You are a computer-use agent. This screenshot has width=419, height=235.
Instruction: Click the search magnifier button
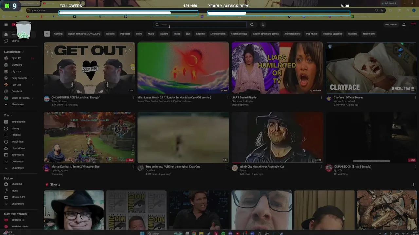tap(252, 24)
